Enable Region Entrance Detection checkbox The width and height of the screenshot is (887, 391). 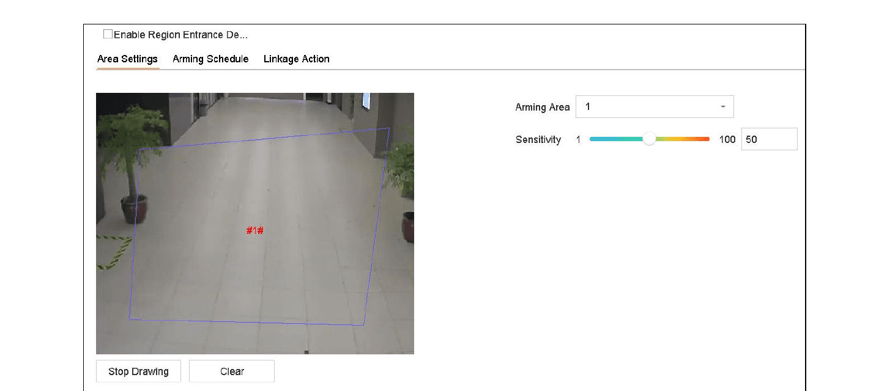[x=108, y=35]
